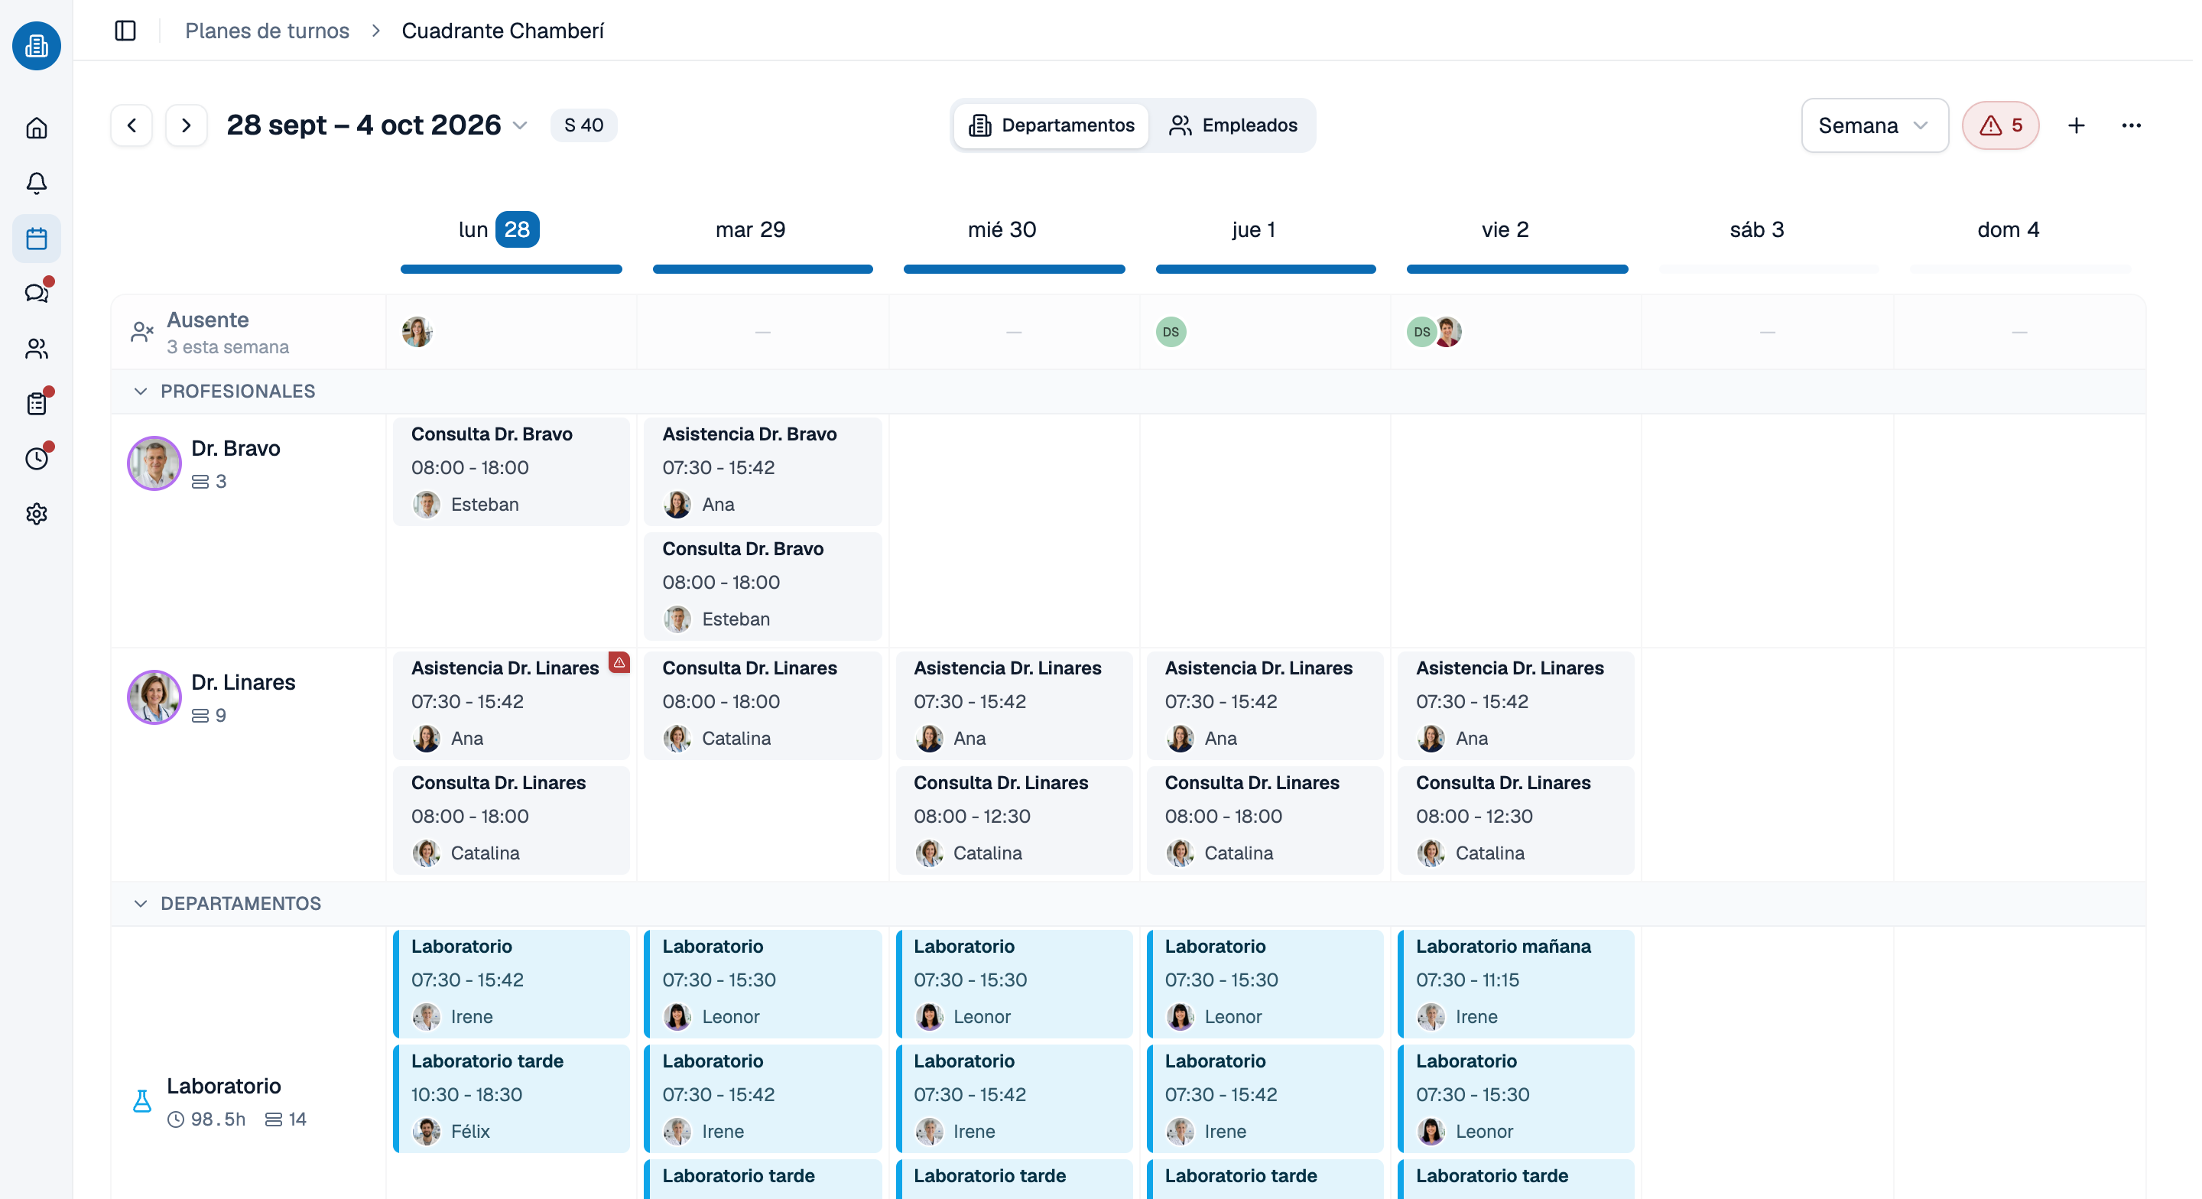This screenshot has width=2202, height=1199.
Task: Open Dr. Bravo's avatar
Action: click(x=154, y=463)
